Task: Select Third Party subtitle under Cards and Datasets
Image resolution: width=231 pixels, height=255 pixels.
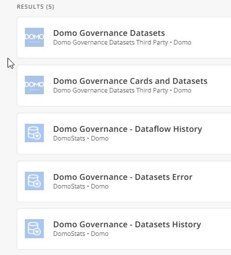Action: point(122,90)
